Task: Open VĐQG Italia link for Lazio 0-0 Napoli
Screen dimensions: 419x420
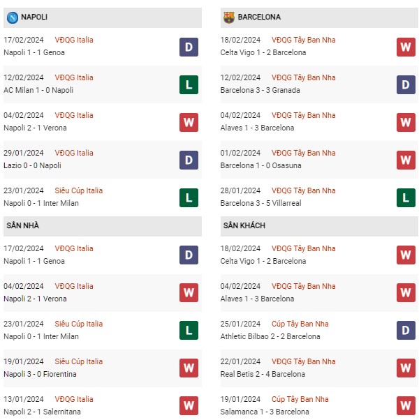Action: tap(74, 153)
